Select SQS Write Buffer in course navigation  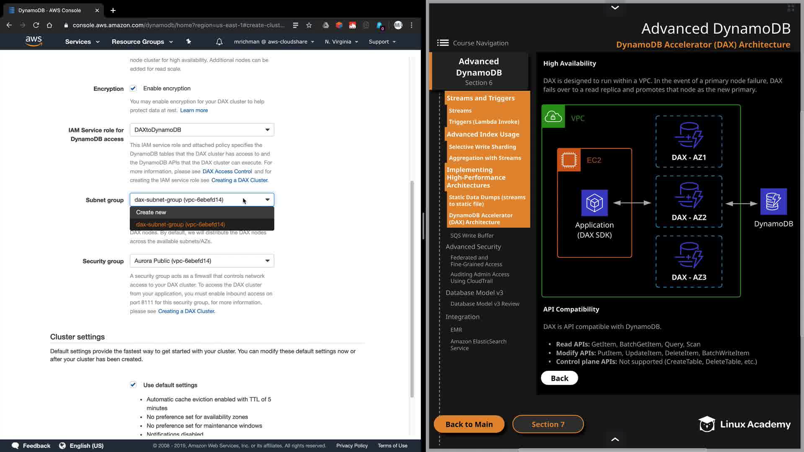tap(472, 236)
